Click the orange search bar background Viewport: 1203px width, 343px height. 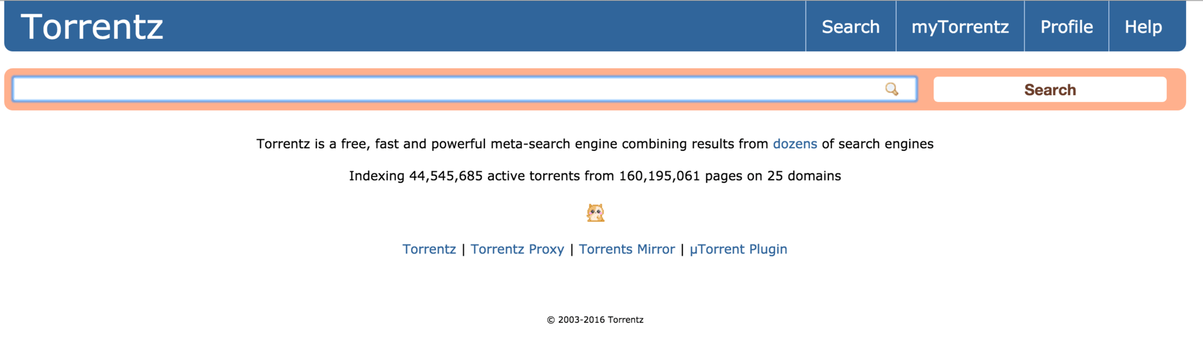click(925, 90)
